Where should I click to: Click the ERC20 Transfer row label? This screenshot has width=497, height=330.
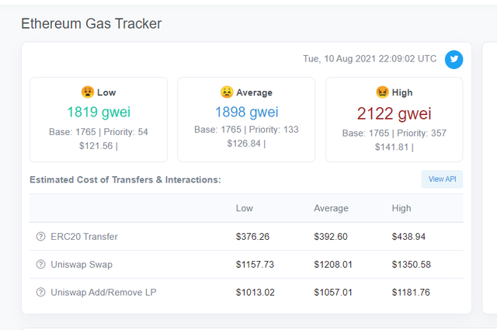[x=84, y=237]
